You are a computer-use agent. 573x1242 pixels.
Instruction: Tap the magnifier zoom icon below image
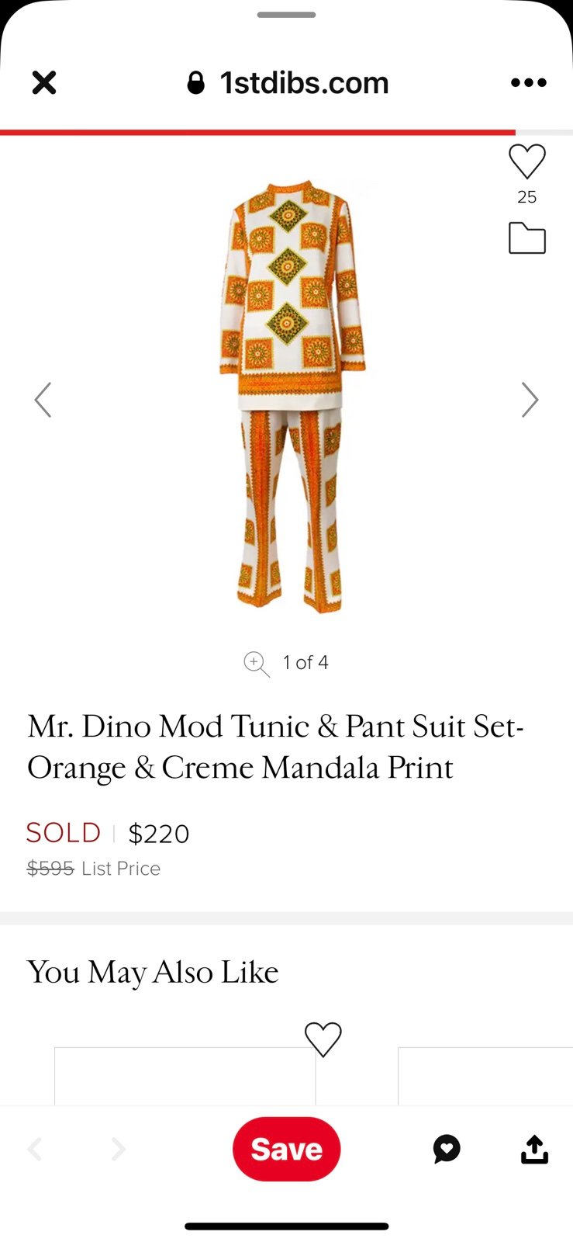coord(256,664)
